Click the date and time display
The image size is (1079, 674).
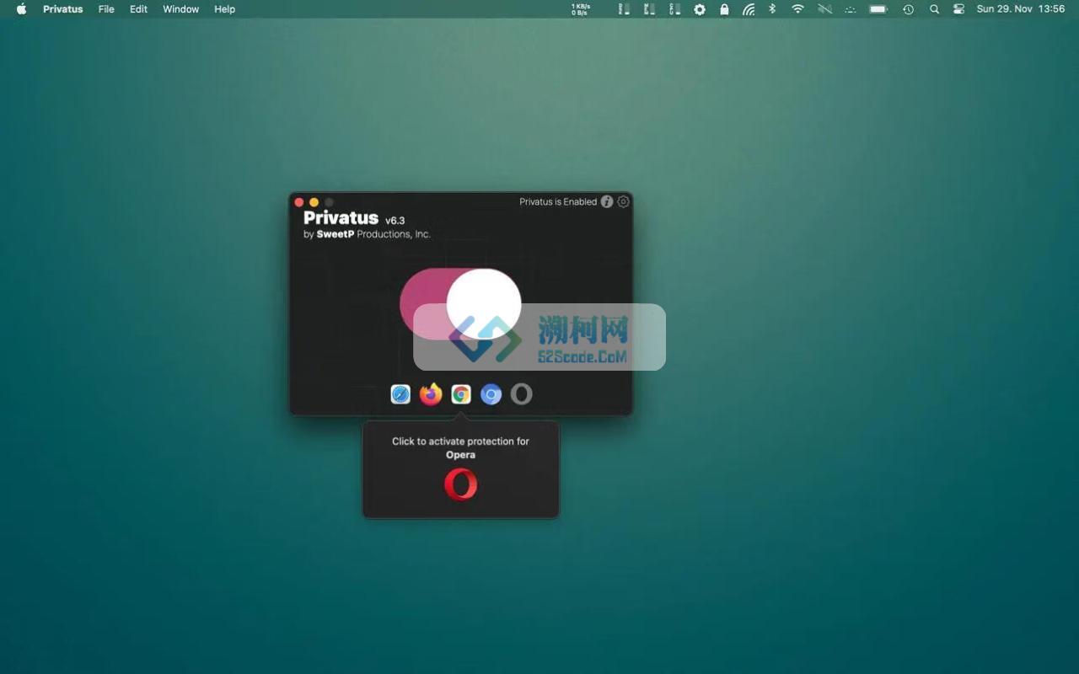click(1021, 9)
